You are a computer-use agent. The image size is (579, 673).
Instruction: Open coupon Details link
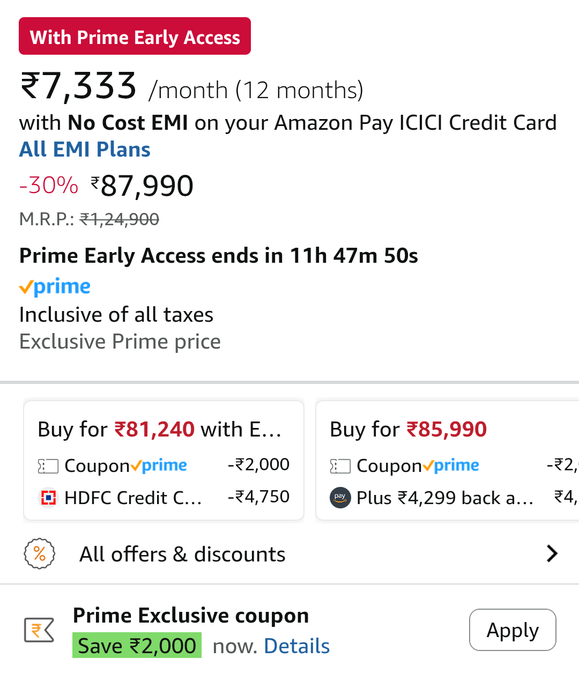click(297, 646)
